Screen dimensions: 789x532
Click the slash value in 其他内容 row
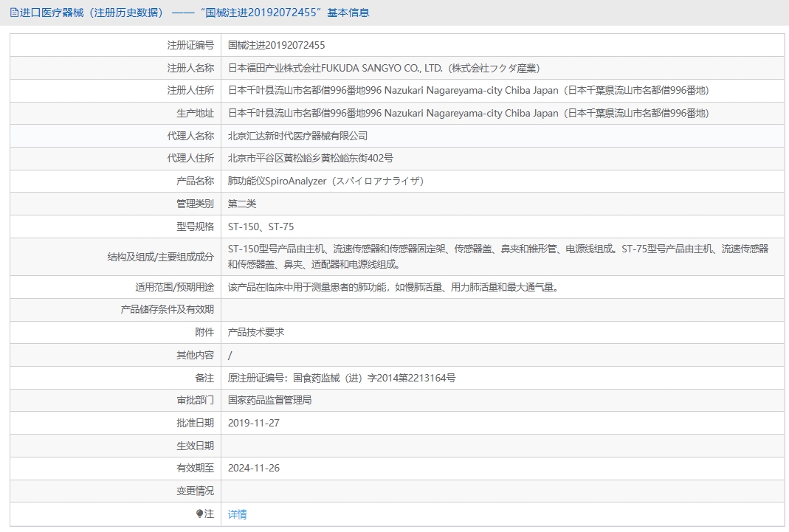coord(230,356)
